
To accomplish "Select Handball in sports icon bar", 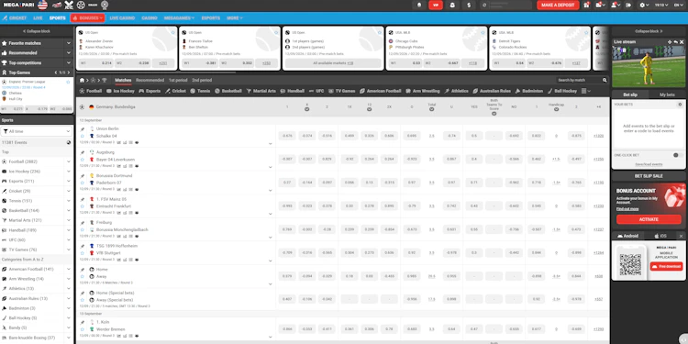I will 293,91.
